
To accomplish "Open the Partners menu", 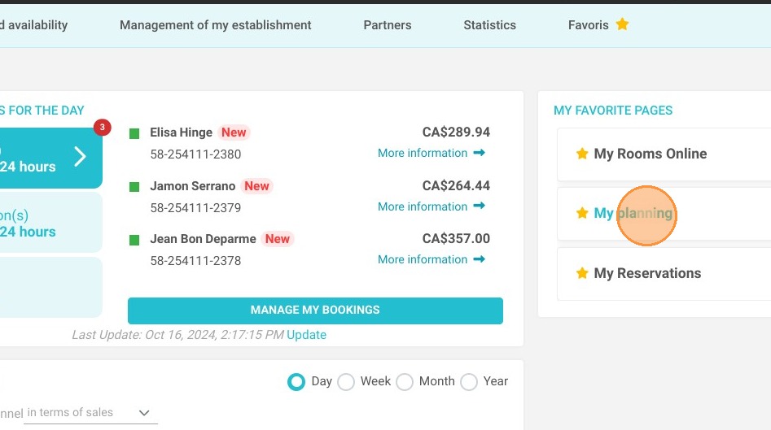I will tap(388, 25).
